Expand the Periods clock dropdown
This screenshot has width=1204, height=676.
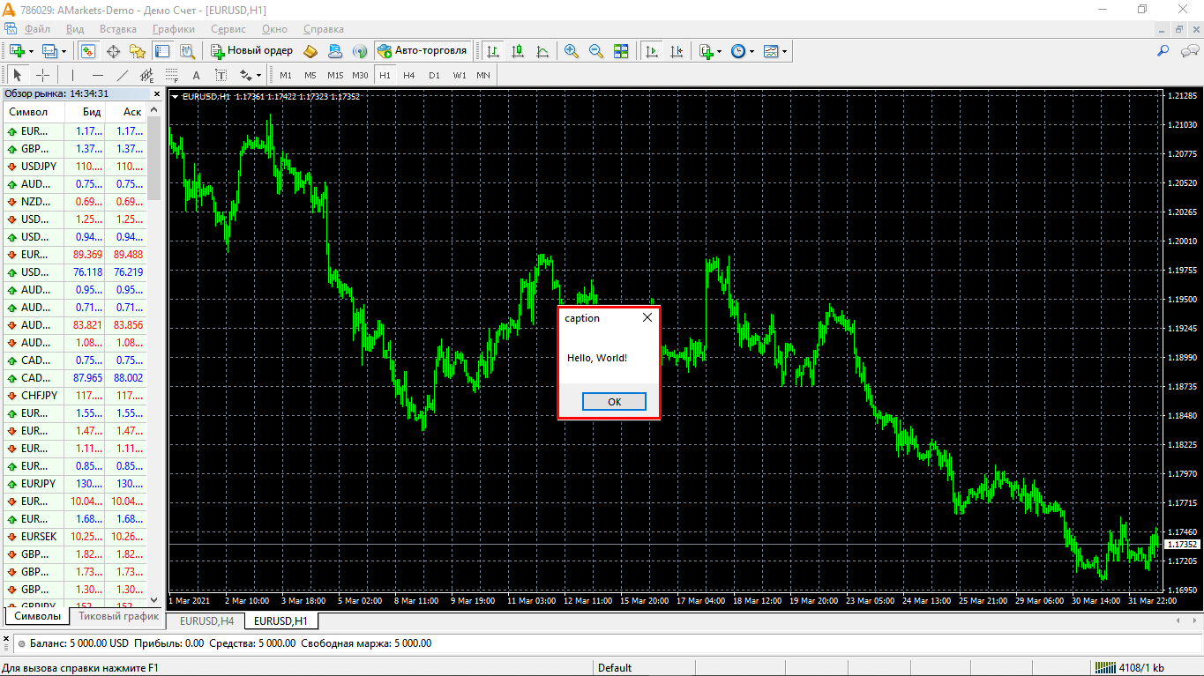tap(752, 51)
